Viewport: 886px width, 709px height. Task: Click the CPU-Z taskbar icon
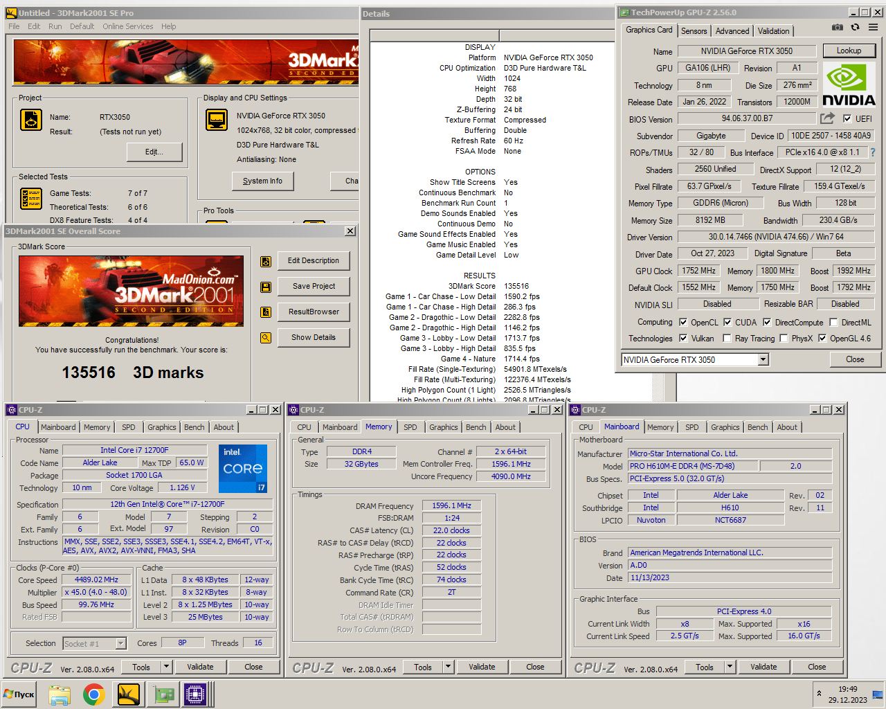click(x=197, y=694)
